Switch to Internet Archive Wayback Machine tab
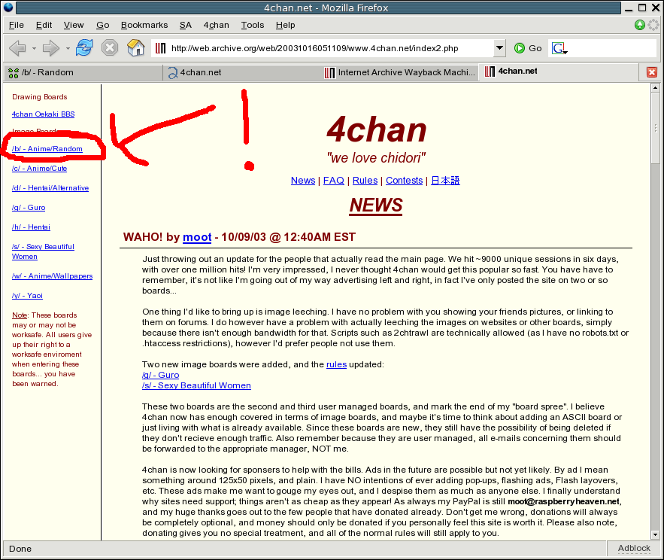Screen dimensions: 664x560 pyautogui.click(x=400, y=72)
